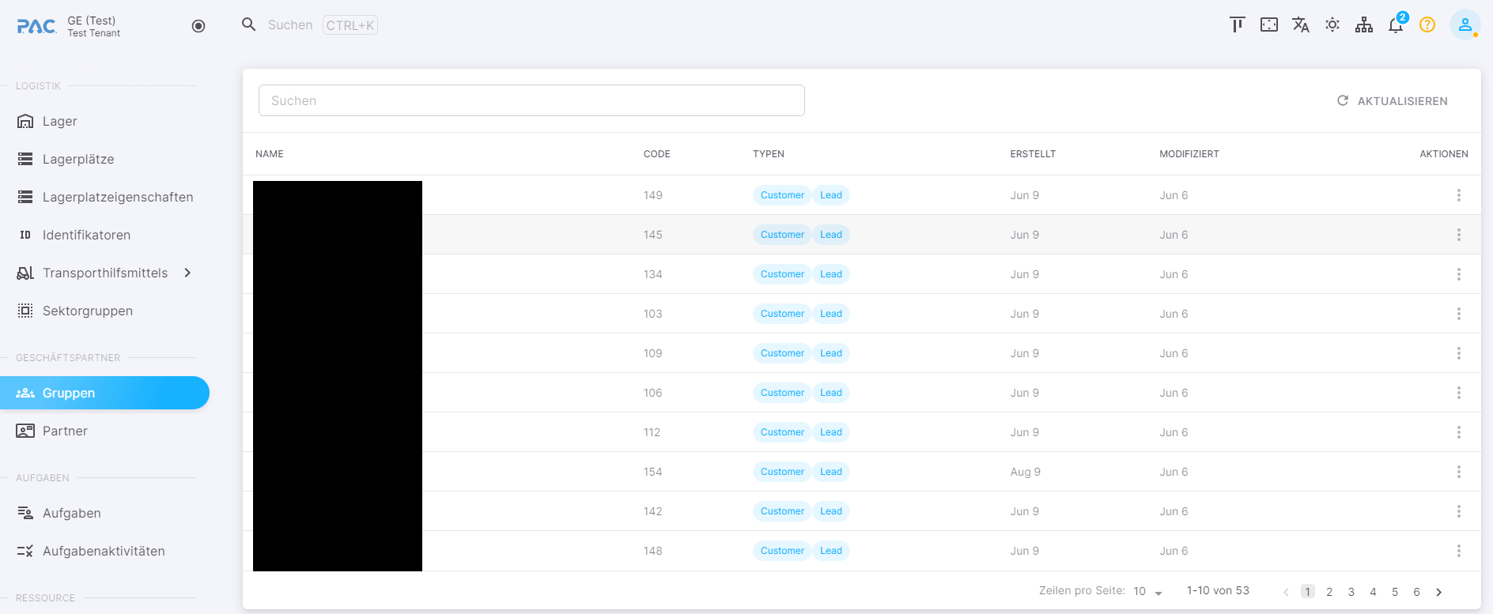Image resolution: width=1493 pixels, height=614 pixels.
Task: Open Aufgabenaktivitäten in the sidebar
Action: [x=104, y=551]
